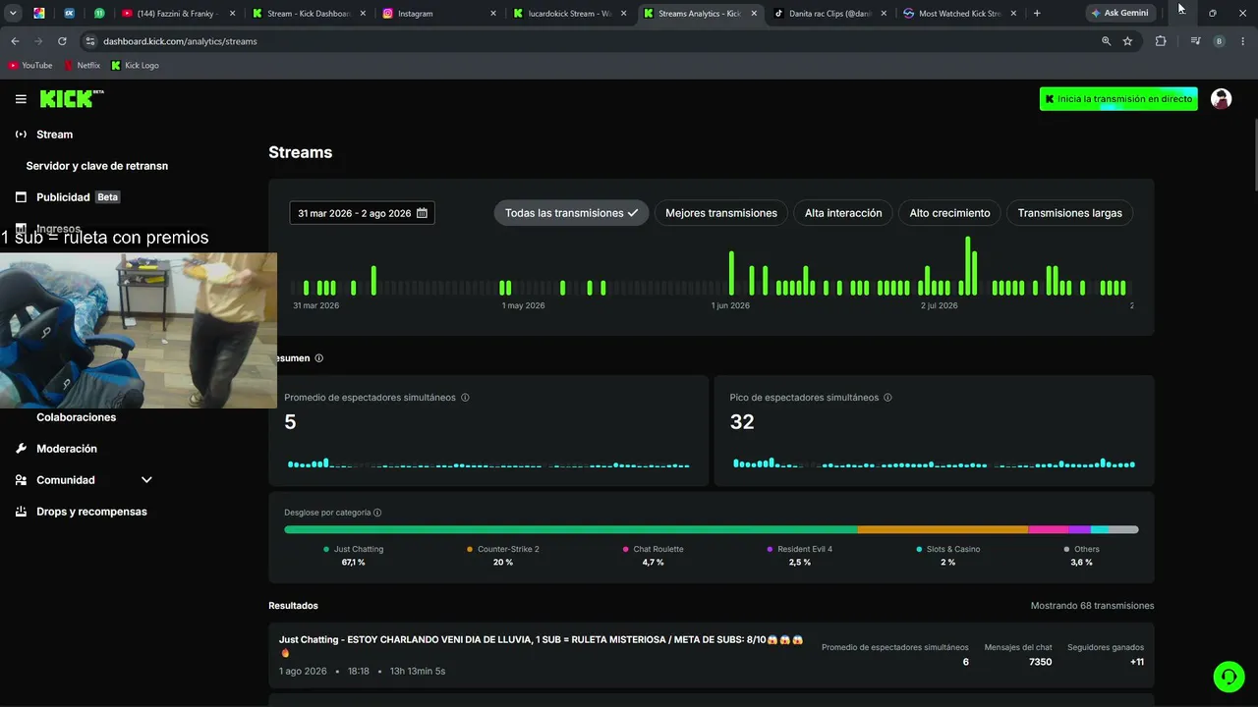Click the Ask Gemini button
Image resolution: width=1258 pixels, height=707 pixels.
[1119, 14]
